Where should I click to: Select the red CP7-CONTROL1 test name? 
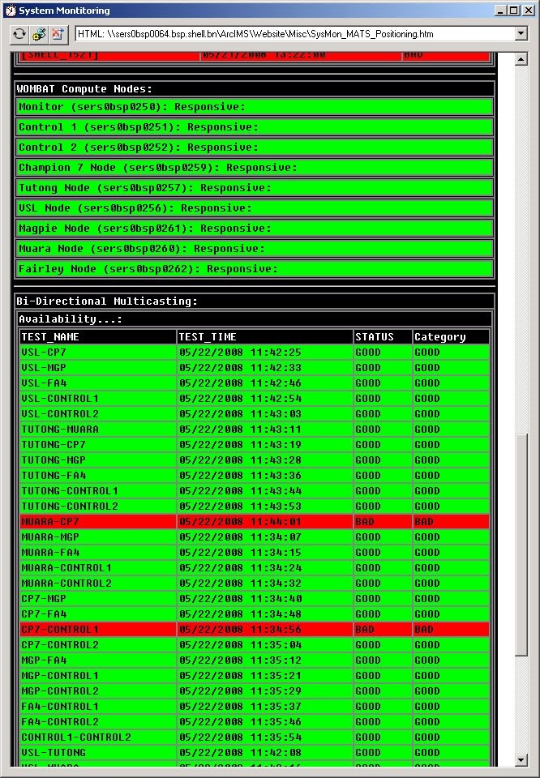pyautogui.click(x=60, y=629)
